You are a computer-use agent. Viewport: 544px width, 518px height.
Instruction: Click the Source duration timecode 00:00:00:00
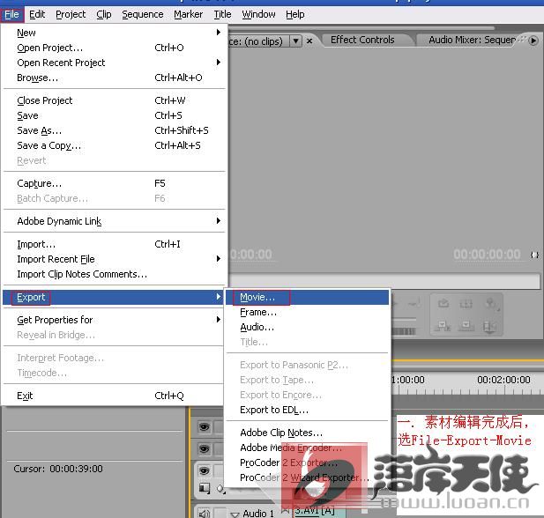[x=487, y=255]
